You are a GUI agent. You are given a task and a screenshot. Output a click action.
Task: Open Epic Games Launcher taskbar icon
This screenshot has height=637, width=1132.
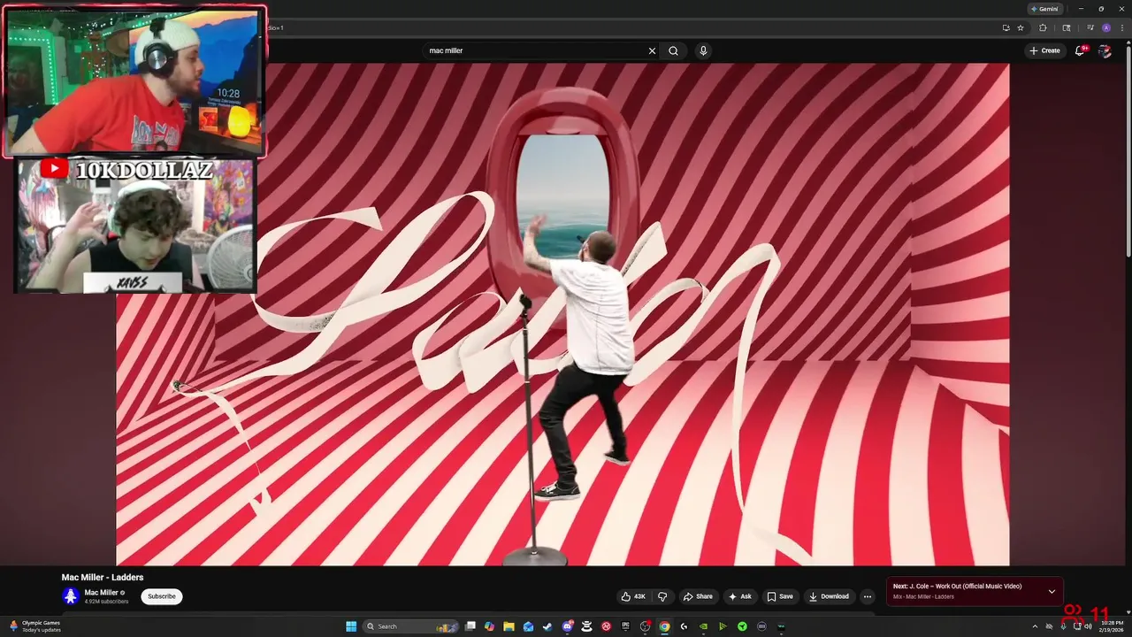625,626
